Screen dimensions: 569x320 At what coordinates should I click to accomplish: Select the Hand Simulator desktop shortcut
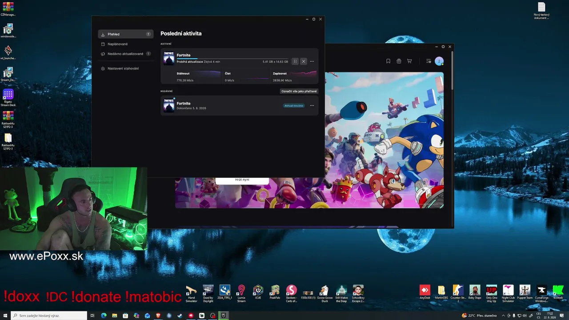coord(191,294)
